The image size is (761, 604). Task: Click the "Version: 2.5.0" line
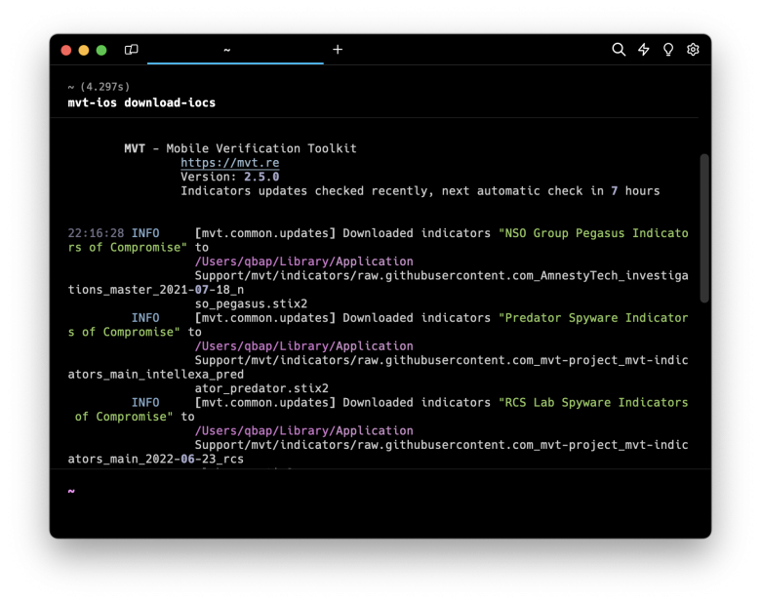(x=230, y=177)
